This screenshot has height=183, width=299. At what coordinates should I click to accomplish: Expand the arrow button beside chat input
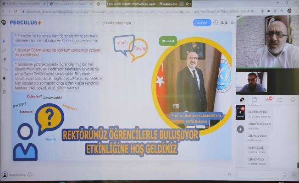click(x=294, y=175)
